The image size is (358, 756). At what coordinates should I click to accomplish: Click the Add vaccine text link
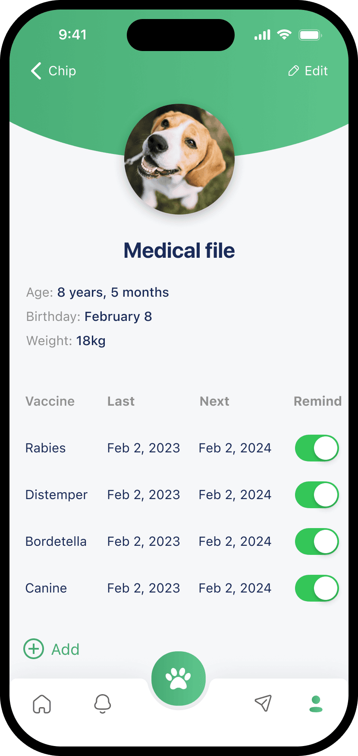66,649
